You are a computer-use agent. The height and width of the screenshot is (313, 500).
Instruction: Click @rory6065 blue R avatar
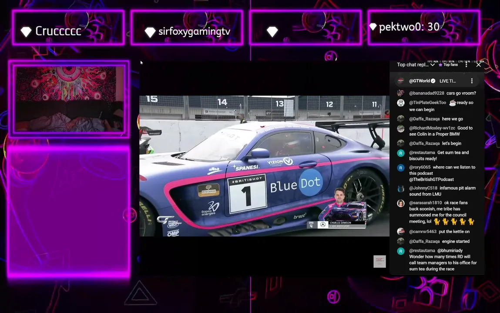(401, 168)
